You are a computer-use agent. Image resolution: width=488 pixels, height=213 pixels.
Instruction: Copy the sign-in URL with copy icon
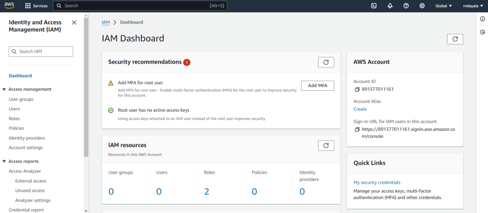pyautogui.click(x=357, y=129)
